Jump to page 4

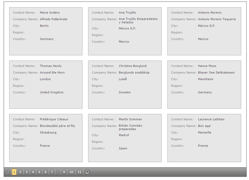(33, 172)
